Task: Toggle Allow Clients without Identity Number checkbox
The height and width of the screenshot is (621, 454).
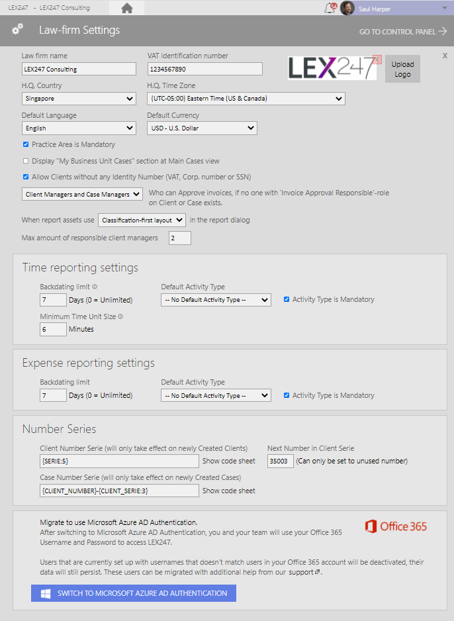Action: 26,177
